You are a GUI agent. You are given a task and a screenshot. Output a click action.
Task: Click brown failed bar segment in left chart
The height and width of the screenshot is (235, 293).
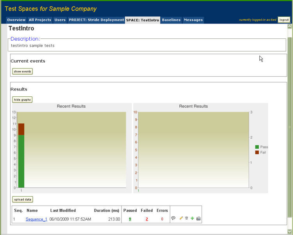click(21, 129)
